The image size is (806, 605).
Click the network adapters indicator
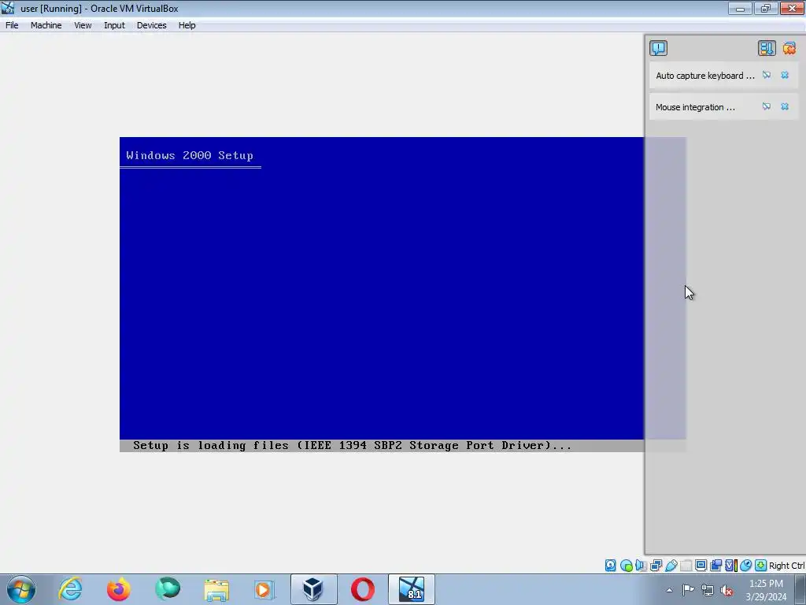656,566
